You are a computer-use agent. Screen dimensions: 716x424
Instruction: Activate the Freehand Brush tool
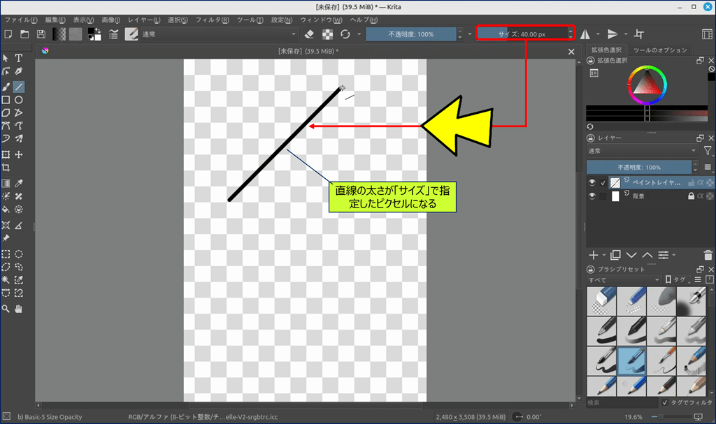click(6, 87)
